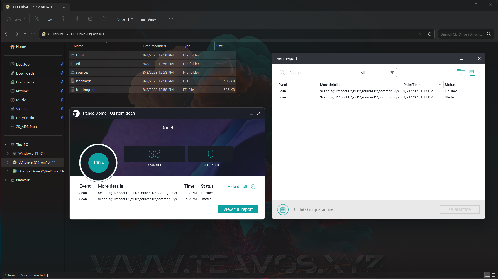Click the Search CD Drive input field
This screenshot has height=279, width=498.
(462, 34)
